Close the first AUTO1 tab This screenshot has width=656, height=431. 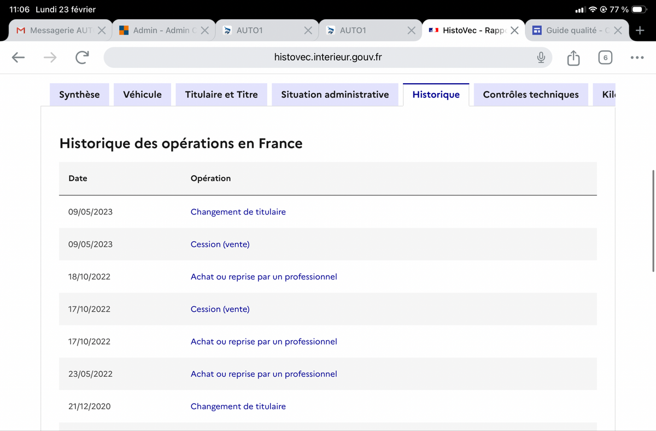click(308, 31)
